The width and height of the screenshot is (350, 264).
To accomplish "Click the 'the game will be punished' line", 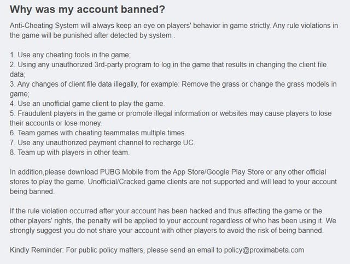I will point(92,35).
